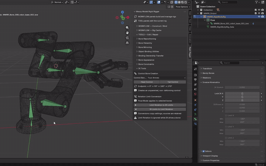Hide MMRR_RigidBodyRig with its eye icon
The height and width of the screenshot is (166, 266).
(x=259, y=17)
